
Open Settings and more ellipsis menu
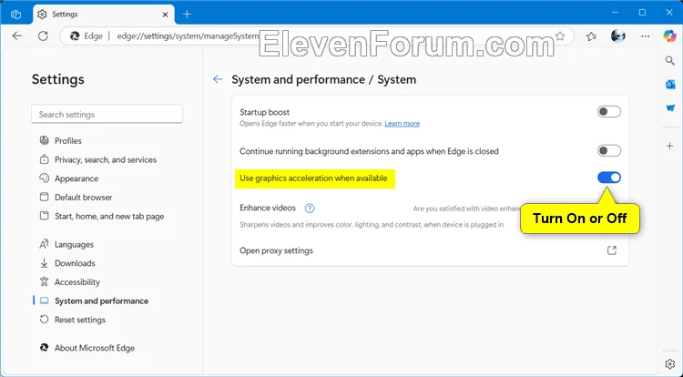pos(645,36)
